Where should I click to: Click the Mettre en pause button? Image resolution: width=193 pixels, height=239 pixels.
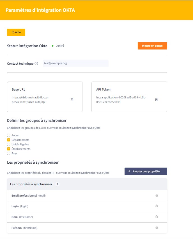point(152,46)
